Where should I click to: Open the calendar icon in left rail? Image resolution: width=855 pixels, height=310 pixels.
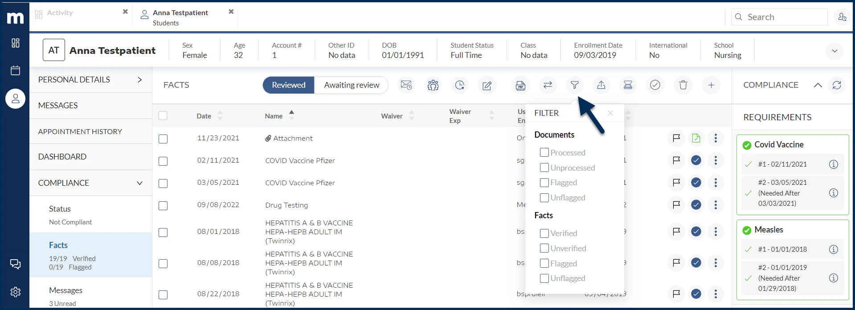pyautogui.click(x=15, y=70)
